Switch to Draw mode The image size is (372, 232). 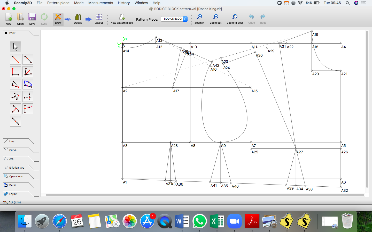click(x=58, y=19)
